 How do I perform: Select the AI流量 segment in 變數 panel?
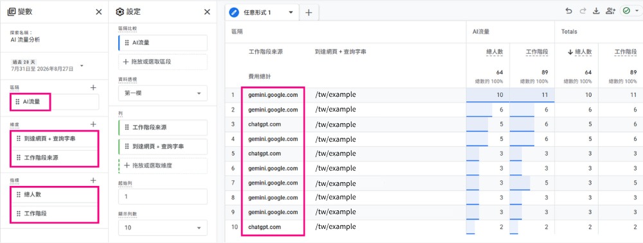(55, 102)
